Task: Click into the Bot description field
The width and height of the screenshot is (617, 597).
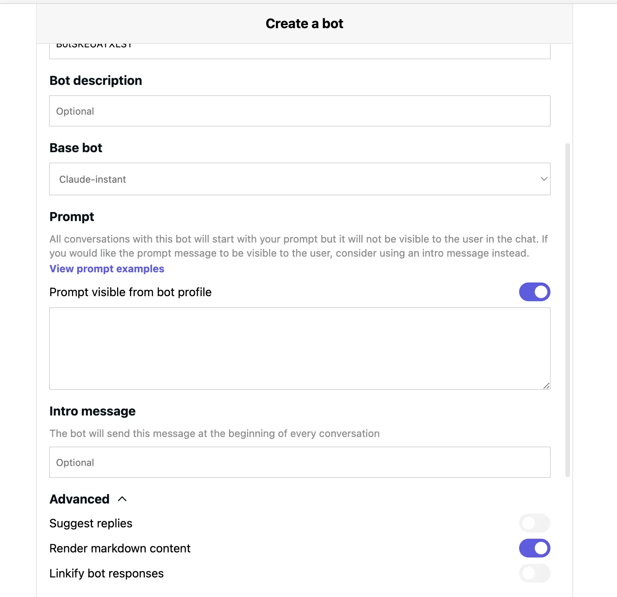Action: (299, 111)
